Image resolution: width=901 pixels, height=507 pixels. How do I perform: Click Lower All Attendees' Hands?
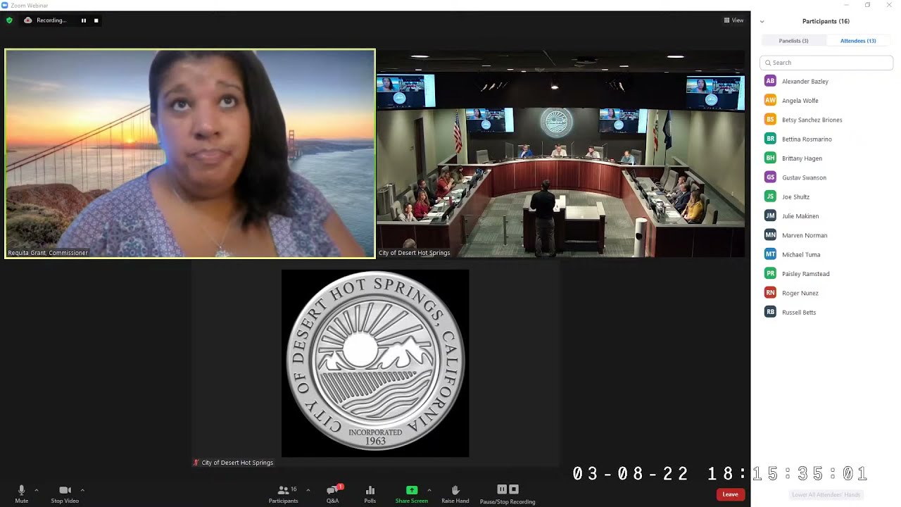tap(826, 494)
